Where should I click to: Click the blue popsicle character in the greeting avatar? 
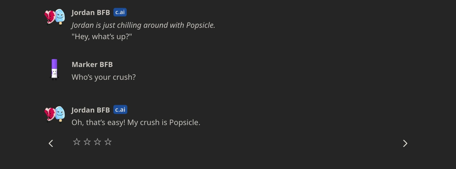(x=60, y=16)
